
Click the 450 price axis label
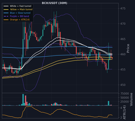[123, 85]
